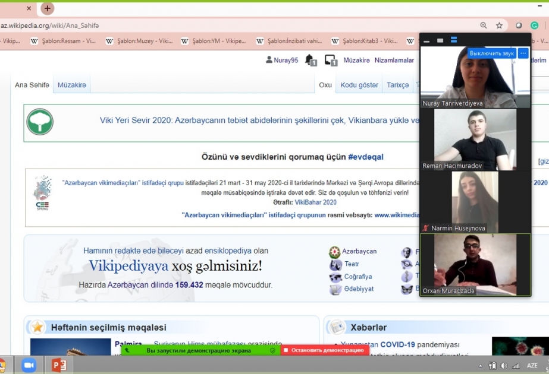Click Остановить демонстрацию to stop sharing
Image resolution: width=549 pixels, height=374 pixels.
[324, 350]
